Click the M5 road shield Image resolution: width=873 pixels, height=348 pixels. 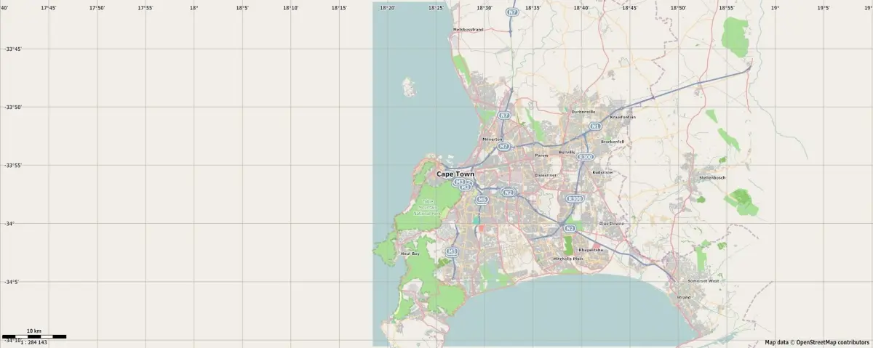coord(482,199)
